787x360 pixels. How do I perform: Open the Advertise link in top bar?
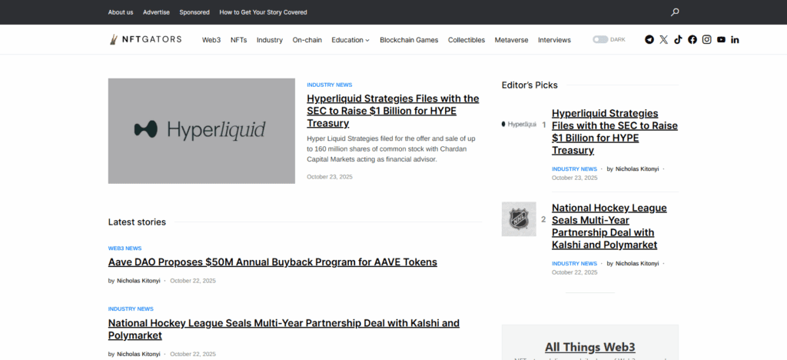(157, 12)
